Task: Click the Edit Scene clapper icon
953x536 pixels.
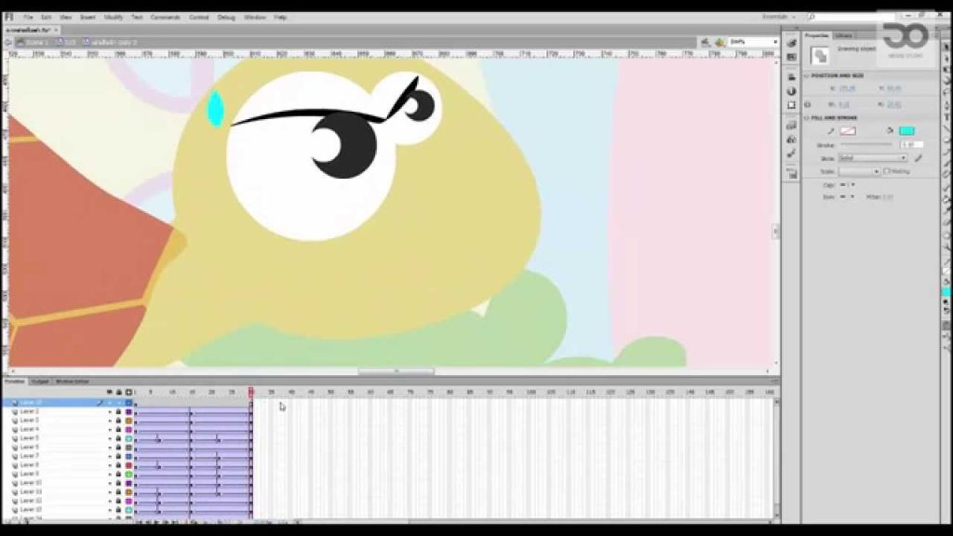Action: pos(705,42)
